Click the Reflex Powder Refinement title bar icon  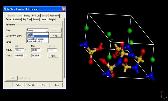(5, 9)
